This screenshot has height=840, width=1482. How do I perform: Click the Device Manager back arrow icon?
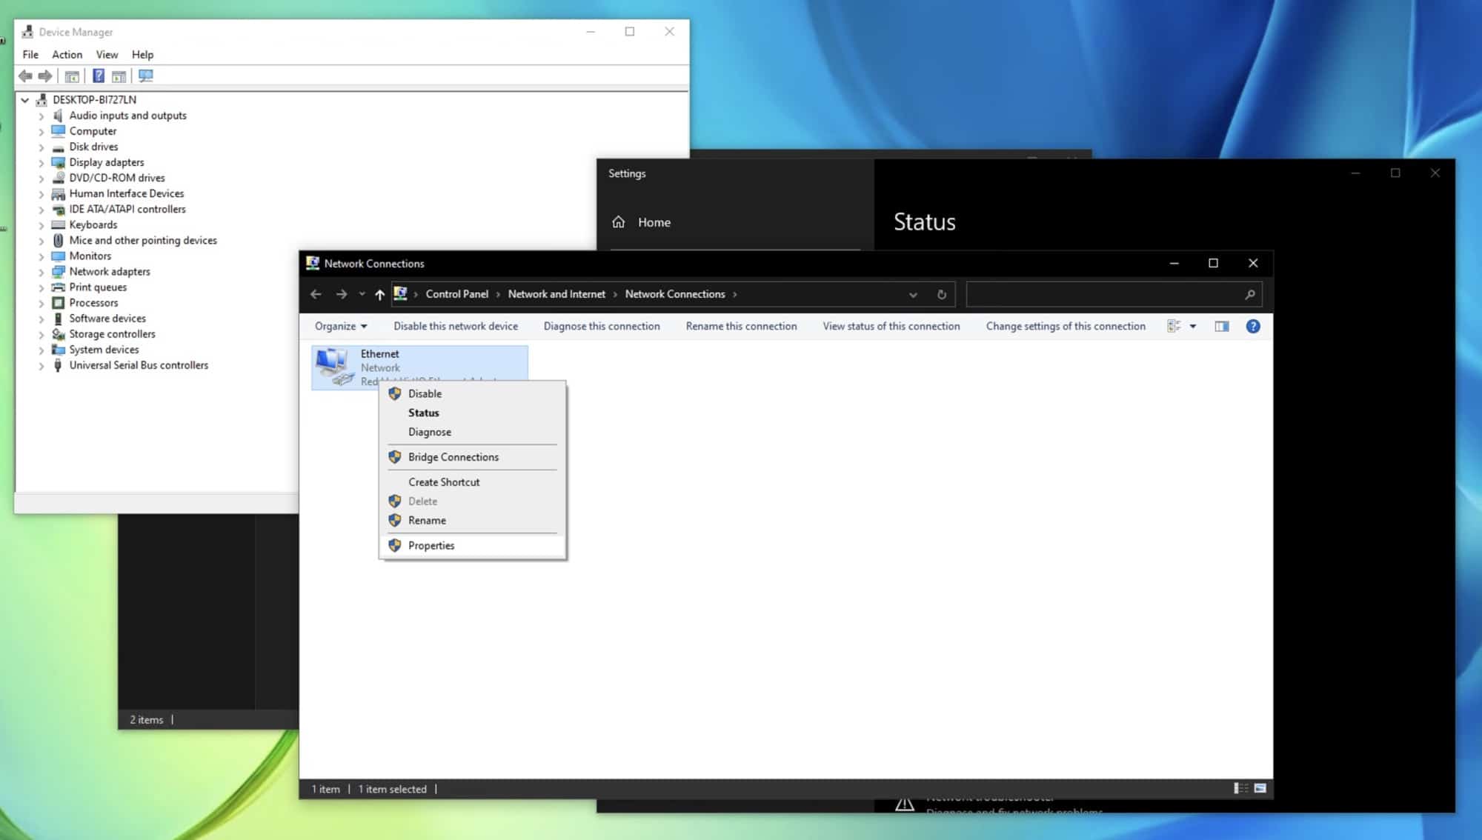[x=25, y=76]
